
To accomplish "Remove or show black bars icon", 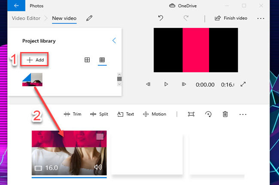I will (191, 114).
